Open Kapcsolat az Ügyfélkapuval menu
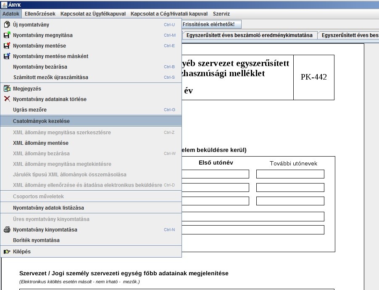Viewport: 379px width, 290px height. [x=93, y=14]
